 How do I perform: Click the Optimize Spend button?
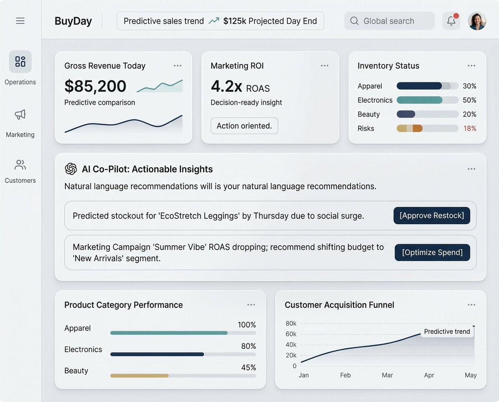[x=432, y=252]
